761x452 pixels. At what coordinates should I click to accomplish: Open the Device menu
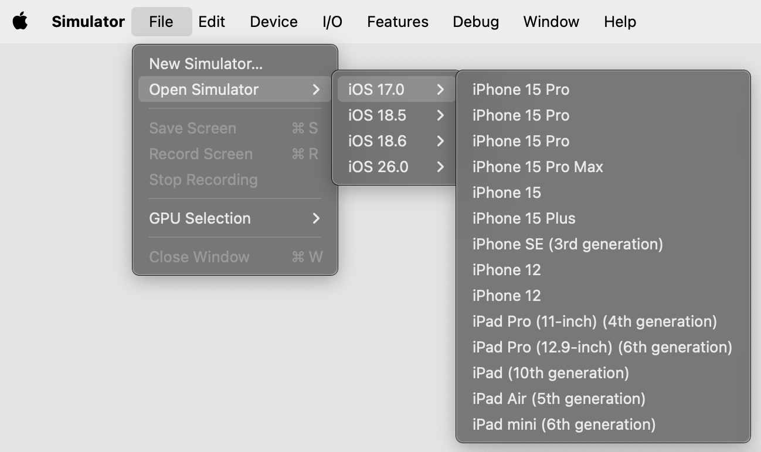pyautogui.click(x=274, y=22)
